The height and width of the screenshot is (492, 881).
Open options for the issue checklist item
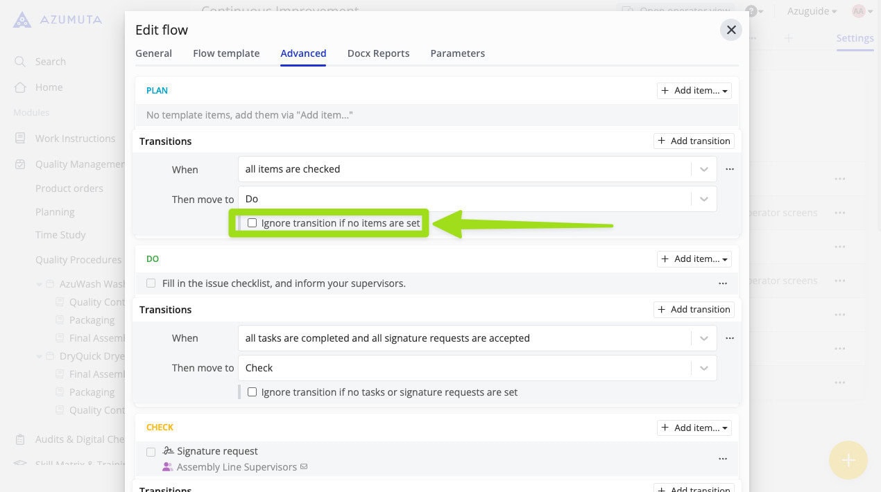(x=722, y=283)
